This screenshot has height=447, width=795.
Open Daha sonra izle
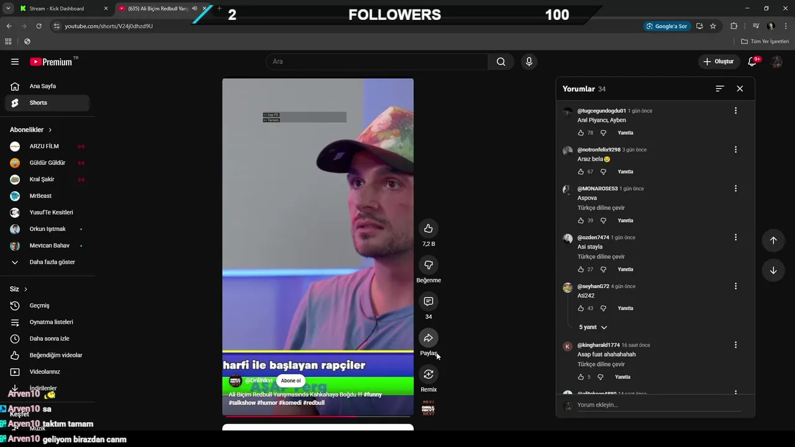[47, 338]
